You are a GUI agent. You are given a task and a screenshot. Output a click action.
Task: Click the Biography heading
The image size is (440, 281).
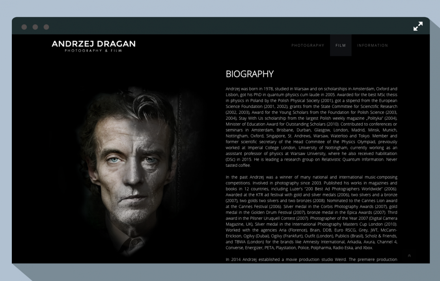coord(250,74)
